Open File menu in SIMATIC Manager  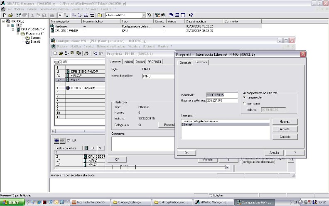9,9
